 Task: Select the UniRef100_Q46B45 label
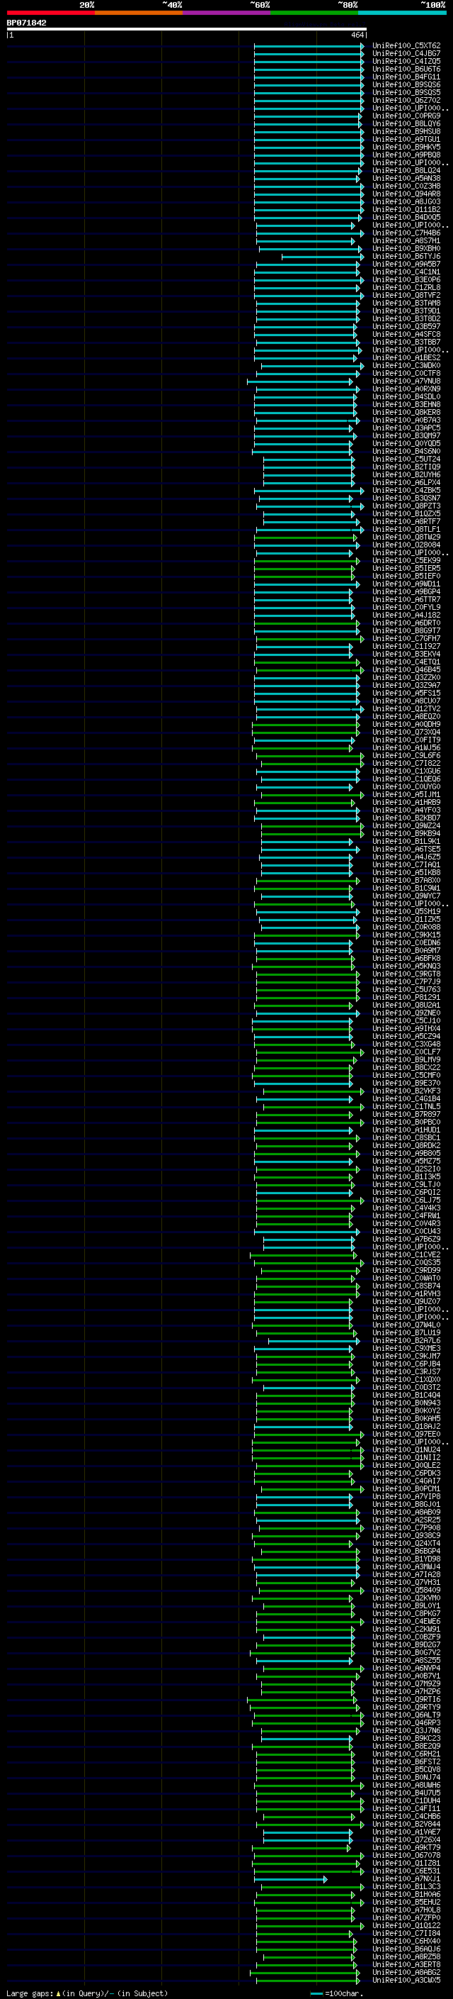(406, 669)
